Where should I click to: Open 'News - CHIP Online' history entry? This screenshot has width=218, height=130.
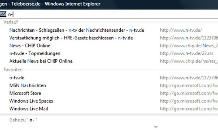(x=30, y=46)
